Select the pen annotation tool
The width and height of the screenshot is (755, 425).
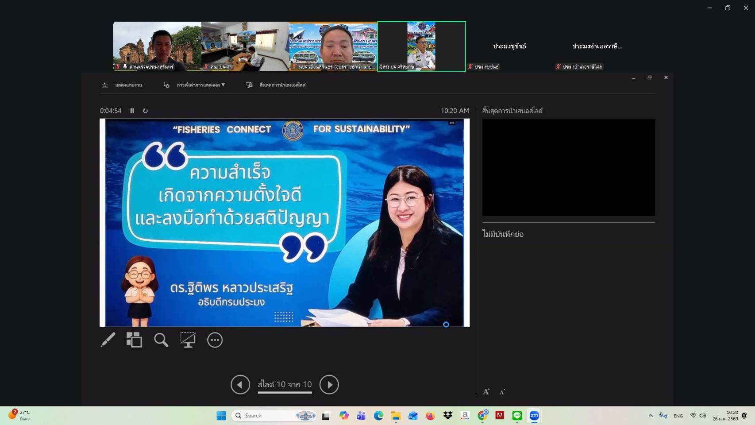pyautogui.click(x=107, y=340)
